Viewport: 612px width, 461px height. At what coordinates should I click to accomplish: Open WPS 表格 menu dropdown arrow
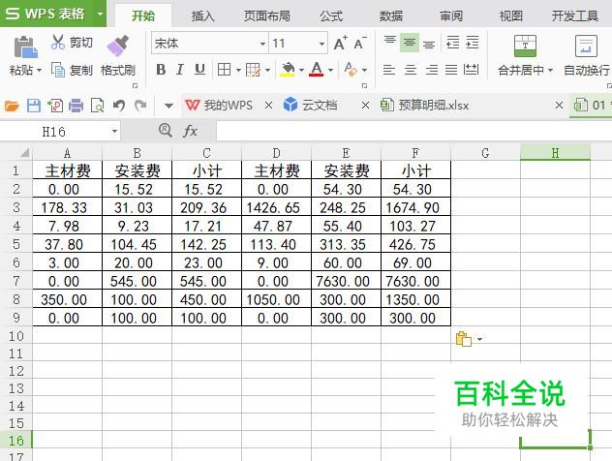(x=100, y=14)
